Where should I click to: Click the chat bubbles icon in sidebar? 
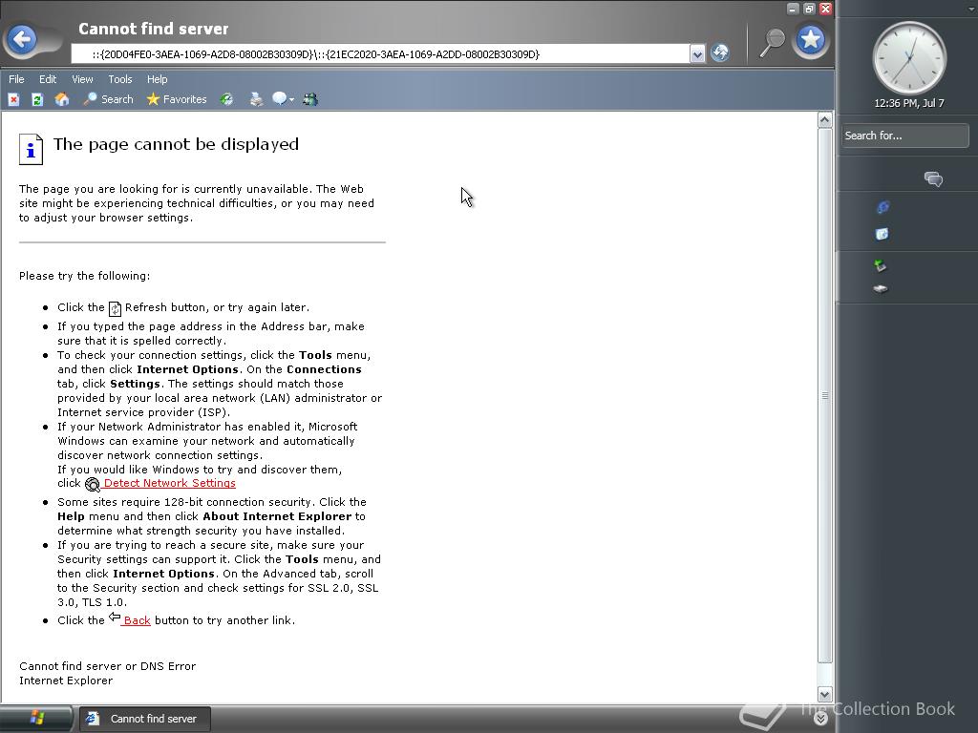point(933,179)
